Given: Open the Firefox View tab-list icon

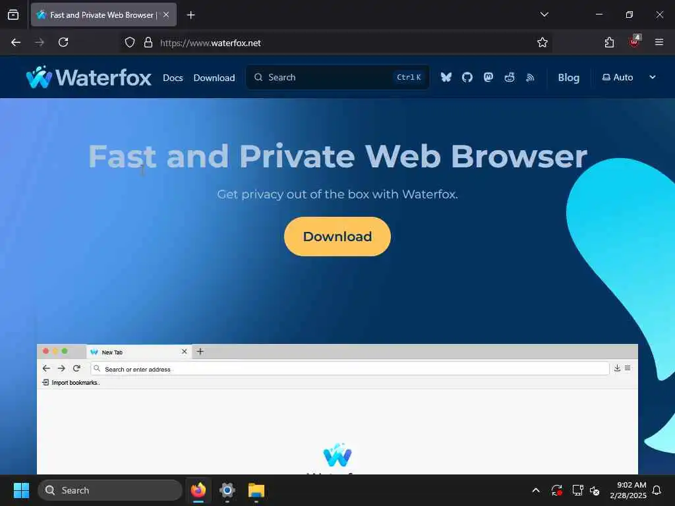Looking at the screenshot, I should coord(13,14).
